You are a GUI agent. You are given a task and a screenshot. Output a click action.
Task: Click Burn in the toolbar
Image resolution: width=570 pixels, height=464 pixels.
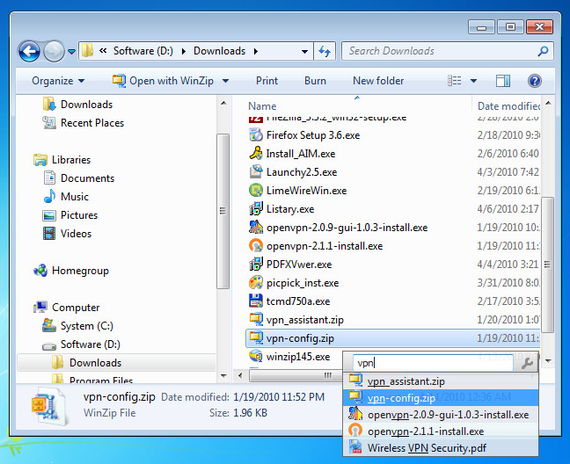(315, 81)
